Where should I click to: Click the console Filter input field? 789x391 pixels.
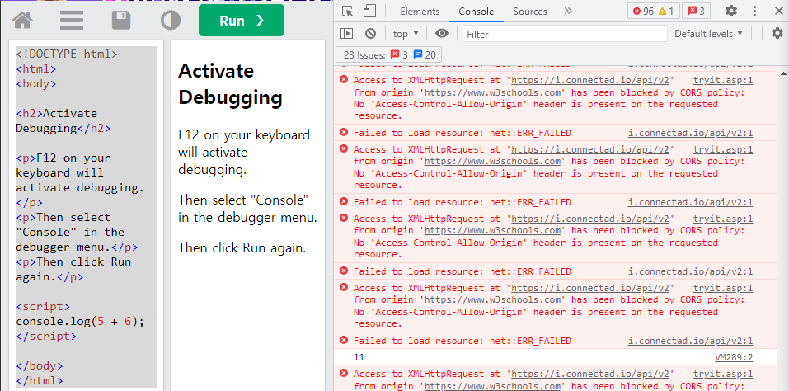[565, 34]
